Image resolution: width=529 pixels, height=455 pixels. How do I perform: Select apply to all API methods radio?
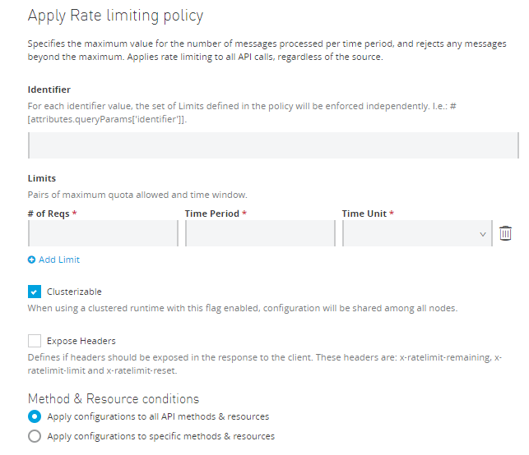coord(35,416)
